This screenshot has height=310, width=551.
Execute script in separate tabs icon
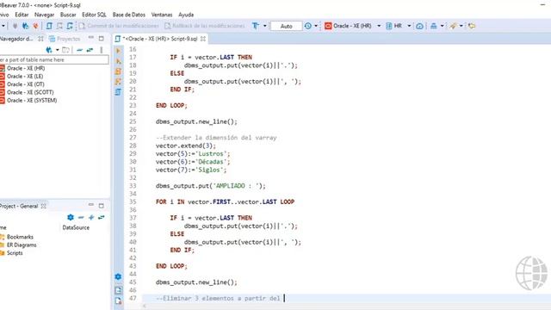coord(119,82)
